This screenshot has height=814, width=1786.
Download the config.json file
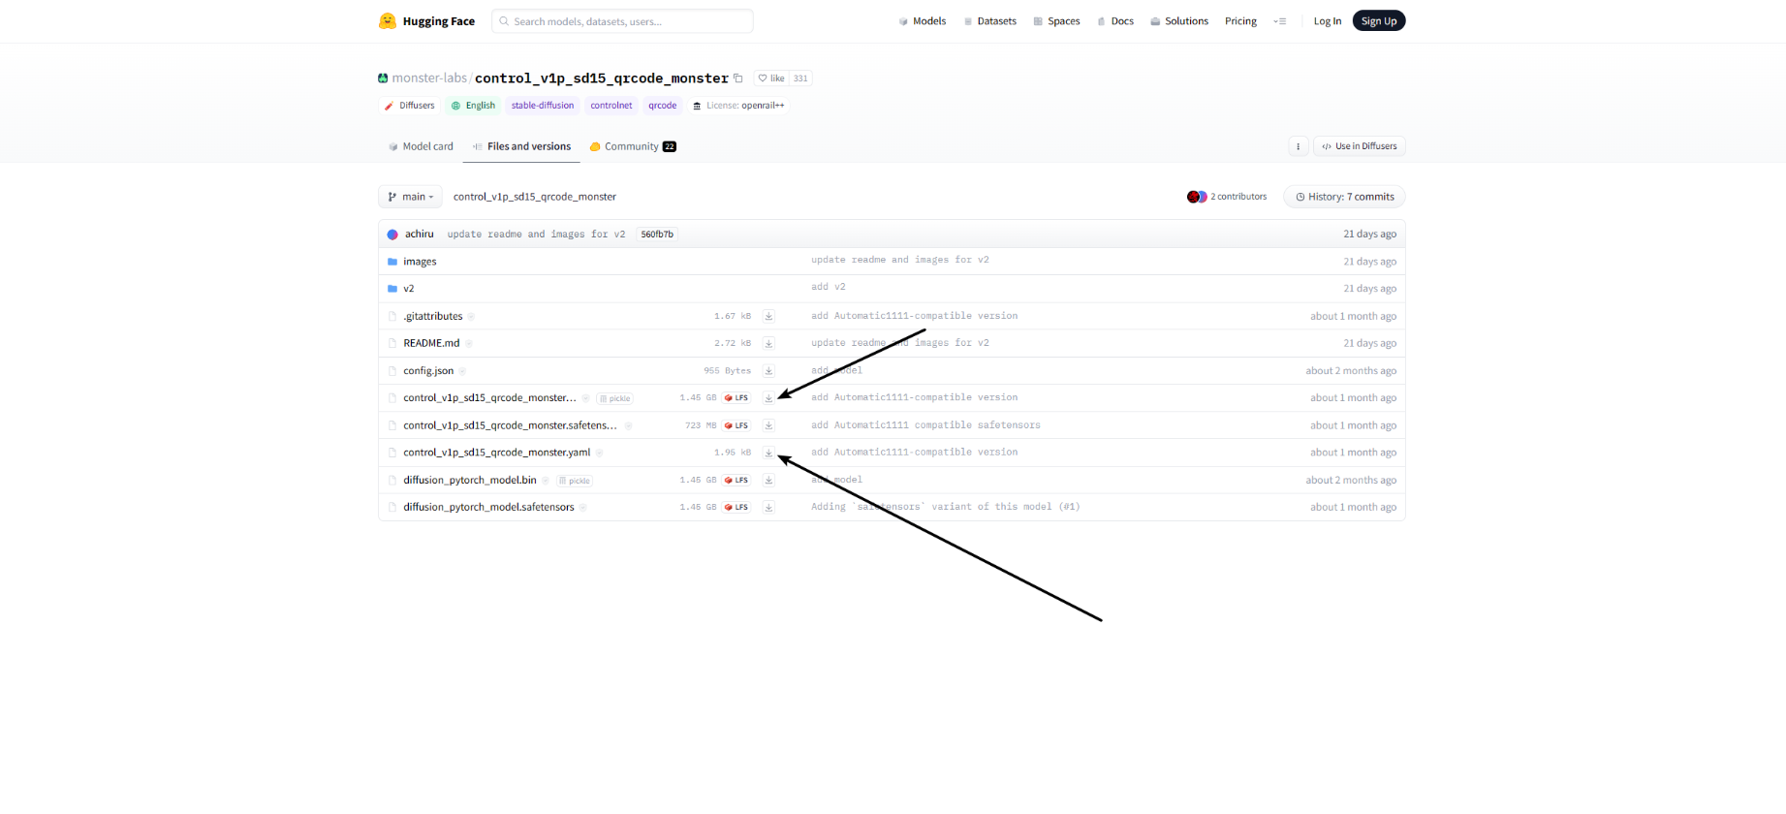(768, 371)
